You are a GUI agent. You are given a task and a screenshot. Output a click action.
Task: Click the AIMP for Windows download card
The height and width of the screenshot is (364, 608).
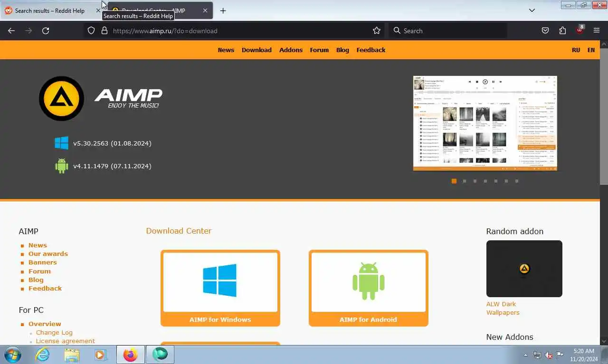220,288
